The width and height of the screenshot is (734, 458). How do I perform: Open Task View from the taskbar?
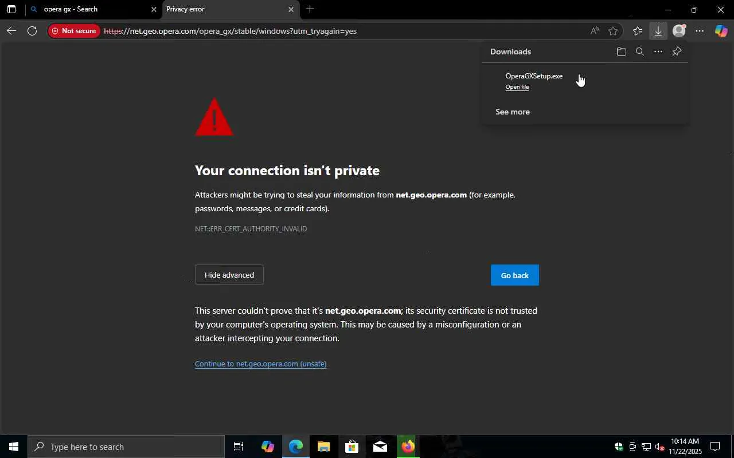coord(239,447)
